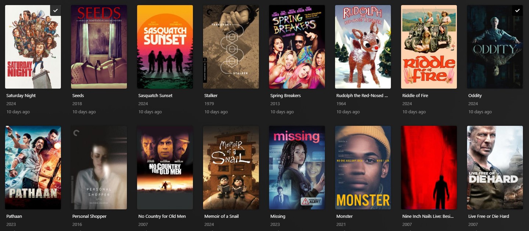
Task: Click the year 2013 under Spring Breakers
Action: pyautogui.click(x=275, y=104)
